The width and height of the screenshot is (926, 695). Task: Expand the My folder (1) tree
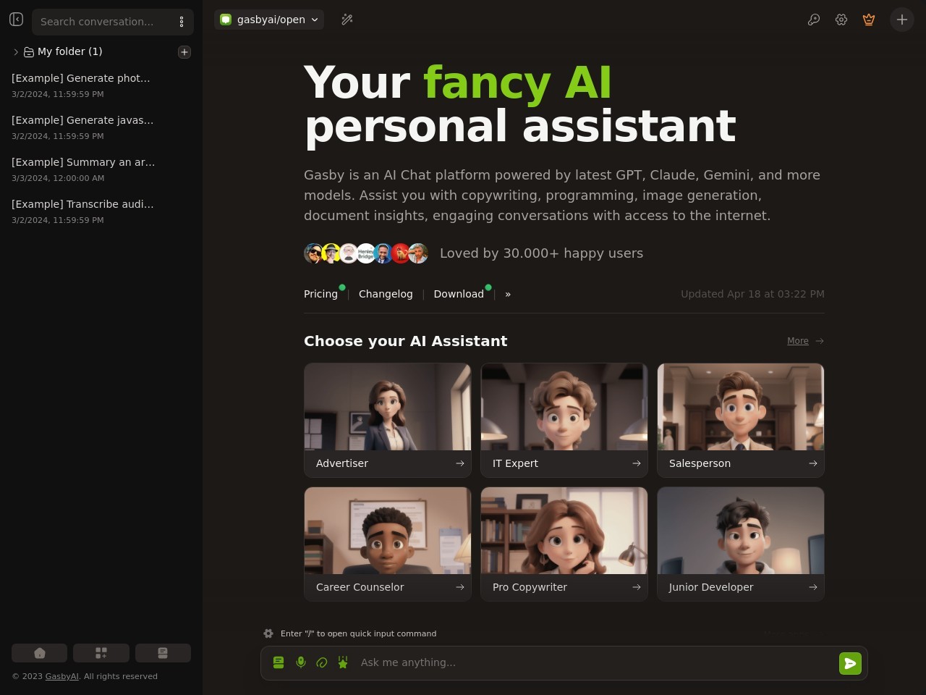(x=16, y=52)
